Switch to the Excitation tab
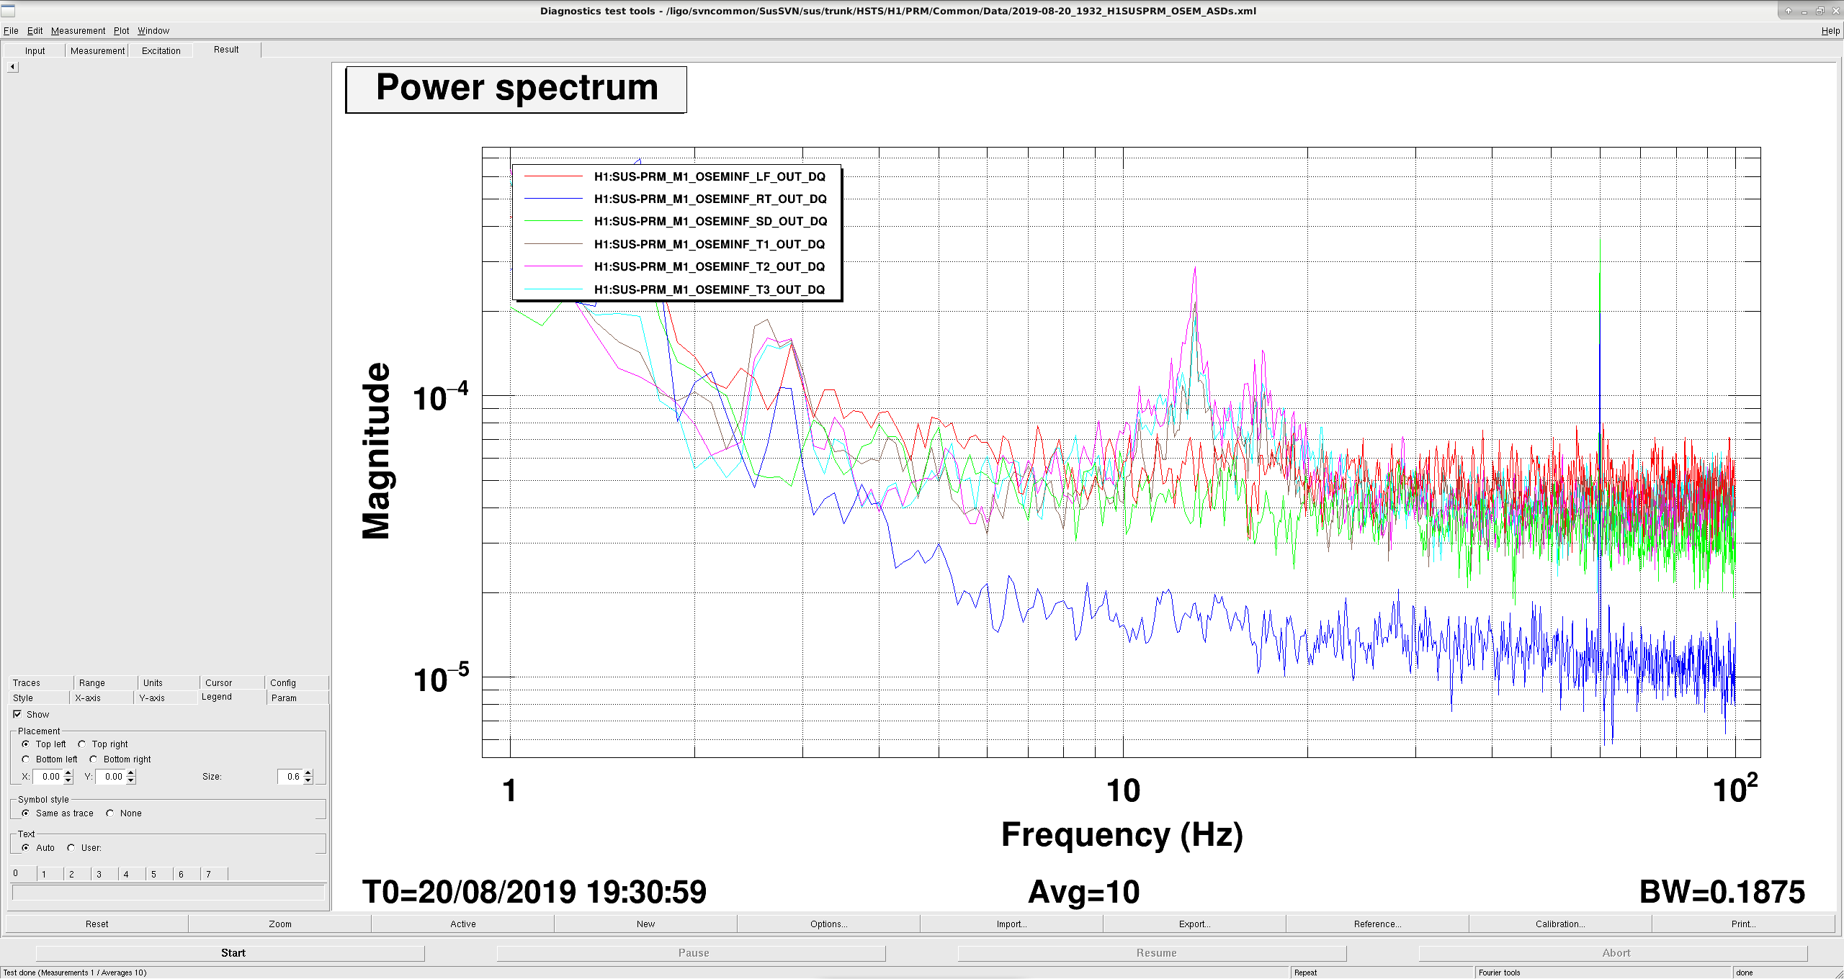The width and height of the screenshot is (1844, 979). click(161, 50)
